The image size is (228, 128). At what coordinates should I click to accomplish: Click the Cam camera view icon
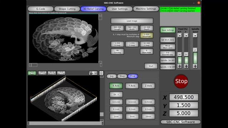point(93,73)
